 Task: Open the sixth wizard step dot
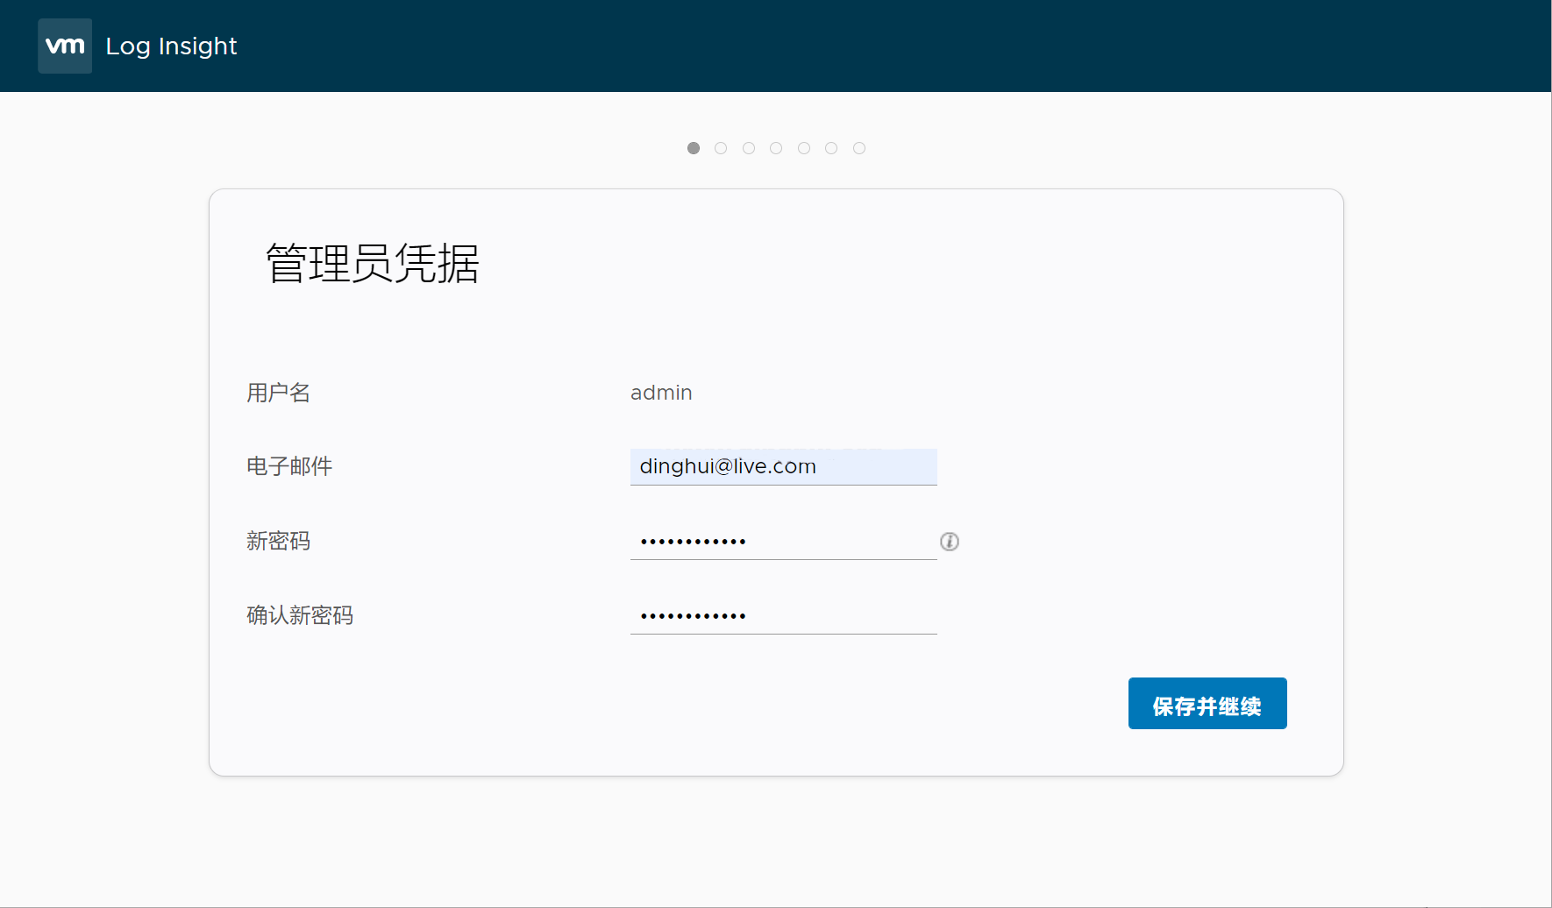[x=831, y=148]
